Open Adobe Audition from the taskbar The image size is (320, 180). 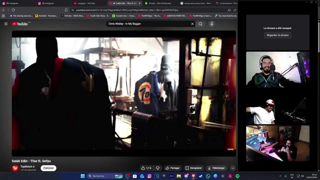point(171,176)
